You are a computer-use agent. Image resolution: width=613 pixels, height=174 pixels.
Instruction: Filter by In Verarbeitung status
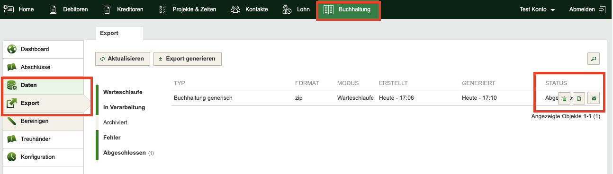(x=124, y=107)
